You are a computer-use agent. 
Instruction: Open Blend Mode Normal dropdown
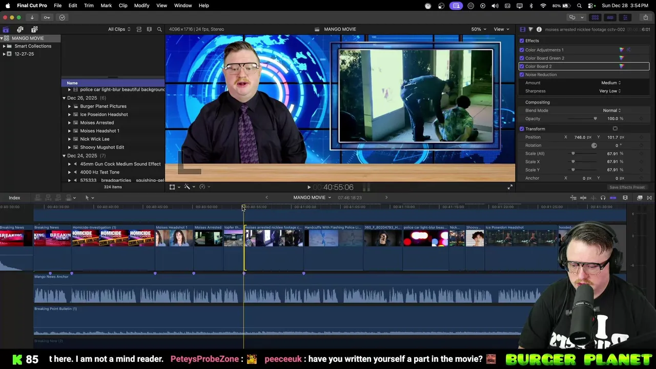[x=612, y=110]
